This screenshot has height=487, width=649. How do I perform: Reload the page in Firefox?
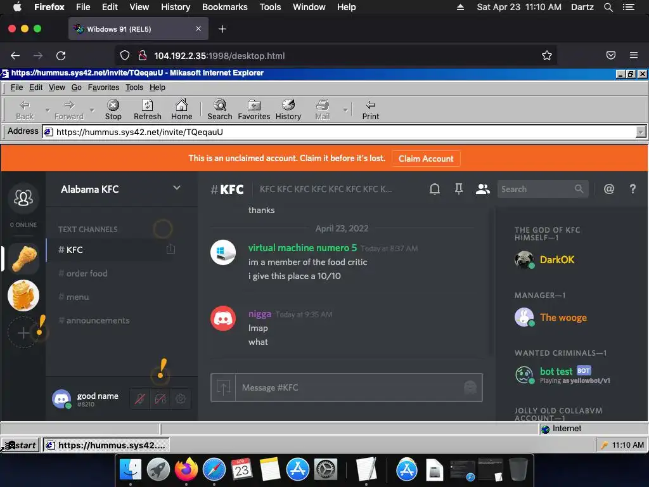(61, 56)
